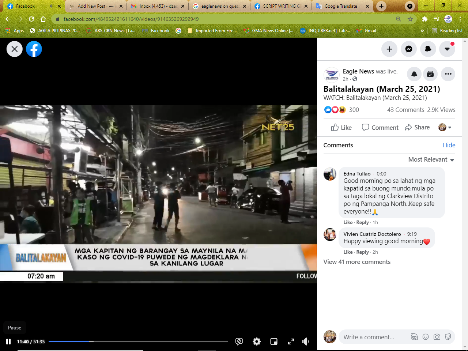Open the notifications bell in top bar
Viewport: 468px width, 351px height.
428,49
